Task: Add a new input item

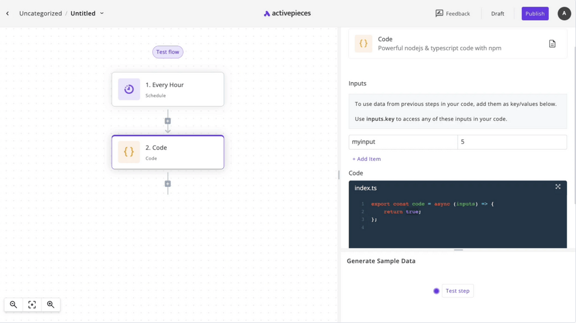Action: click(x=366, y=159)
